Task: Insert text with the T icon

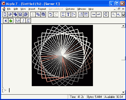Action: click(68, 14)
